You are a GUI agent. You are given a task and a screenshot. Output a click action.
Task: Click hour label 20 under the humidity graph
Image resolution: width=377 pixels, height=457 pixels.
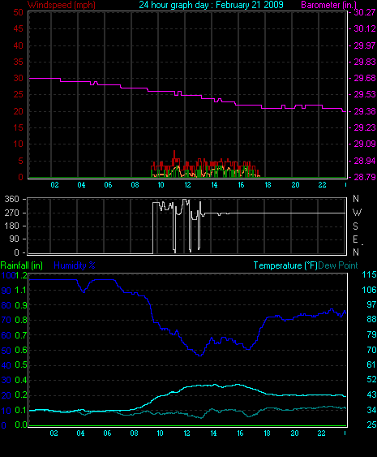294,433
